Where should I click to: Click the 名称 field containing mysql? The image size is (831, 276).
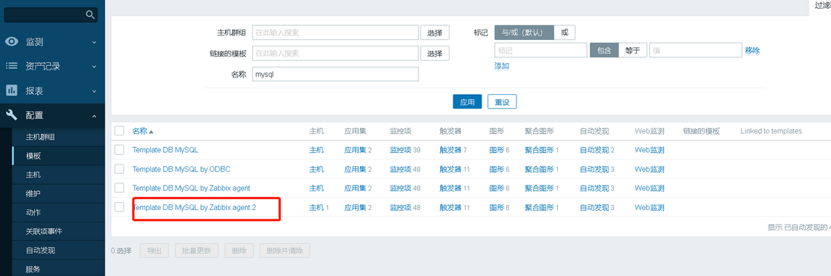pos(336,74)
